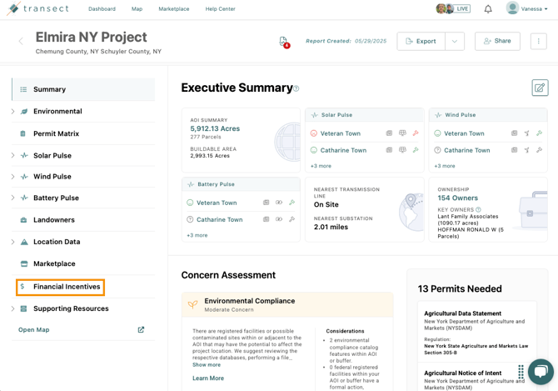
Task: Click the Key Owners help icon
Action: 478,209
